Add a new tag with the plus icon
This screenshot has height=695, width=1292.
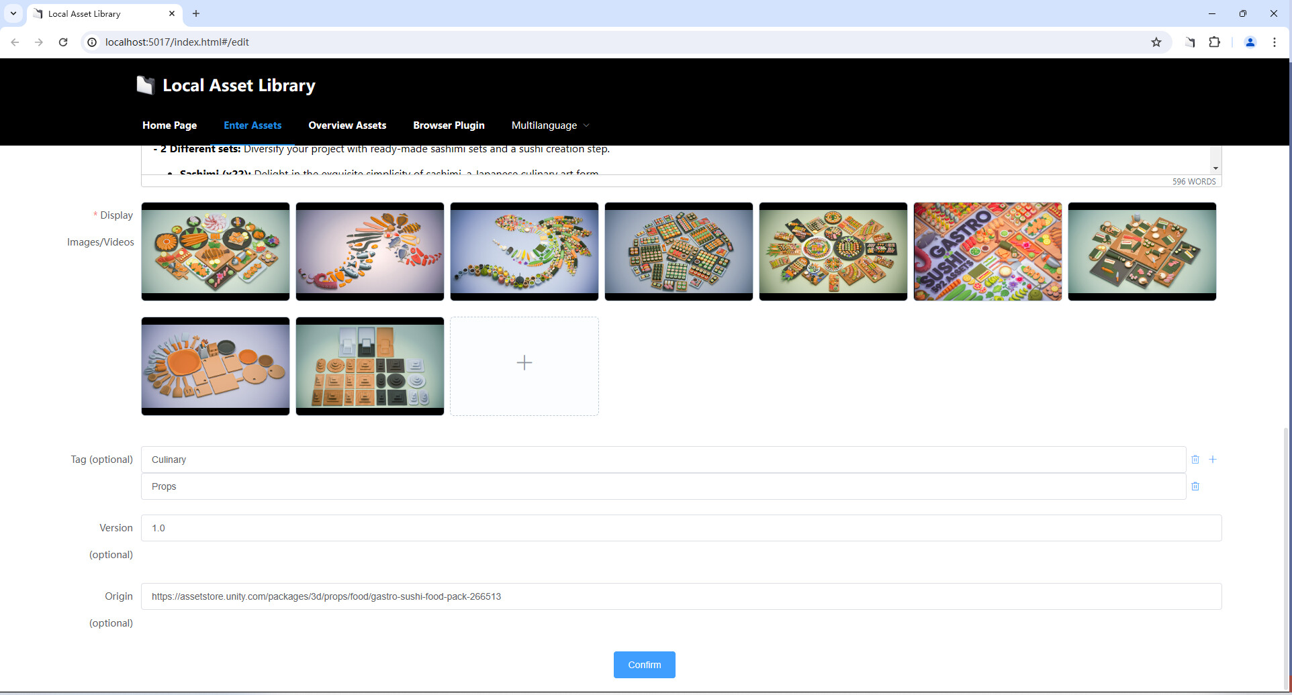point(1213,460)
